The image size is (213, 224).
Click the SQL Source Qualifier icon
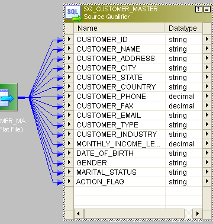(73, 14)
